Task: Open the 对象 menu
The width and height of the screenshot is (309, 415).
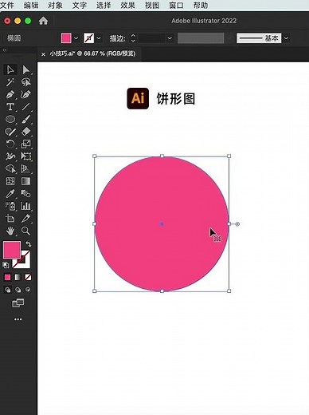Action: pyautogui.click(x=55, y=5)
